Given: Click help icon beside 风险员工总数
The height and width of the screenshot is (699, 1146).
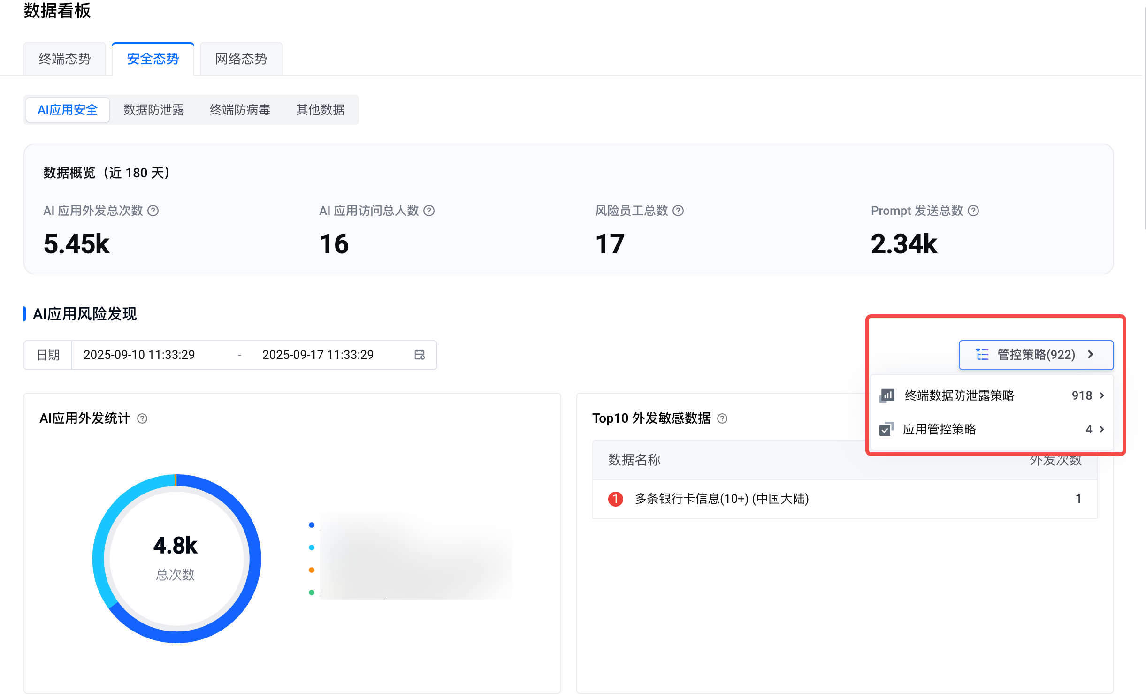Looking at the screenshot, I should [x=678, y=211].
